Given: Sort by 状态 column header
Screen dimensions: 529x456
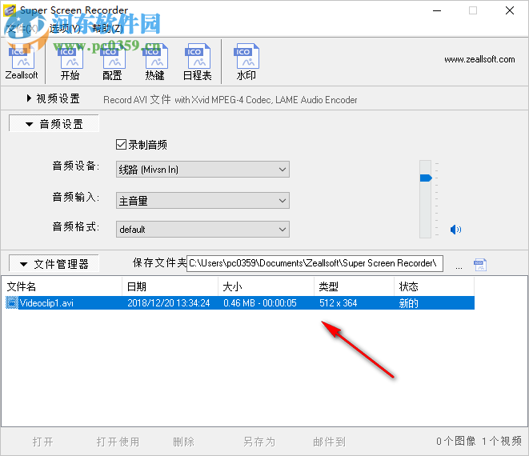Looking at the screenshot, I should tap(434, 286).
